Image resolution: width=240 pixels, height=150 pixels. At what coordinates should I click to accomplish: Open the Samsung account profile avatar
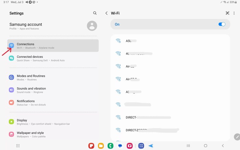coord(92,26)
